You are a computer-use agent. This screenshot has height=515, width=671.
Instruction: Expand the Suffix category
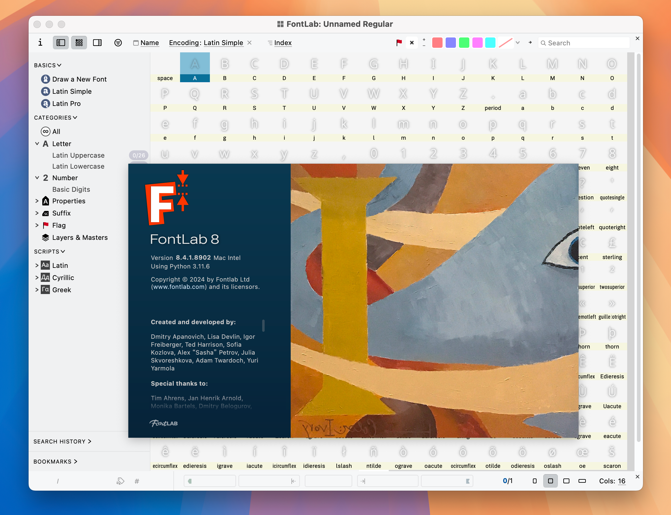37,213
